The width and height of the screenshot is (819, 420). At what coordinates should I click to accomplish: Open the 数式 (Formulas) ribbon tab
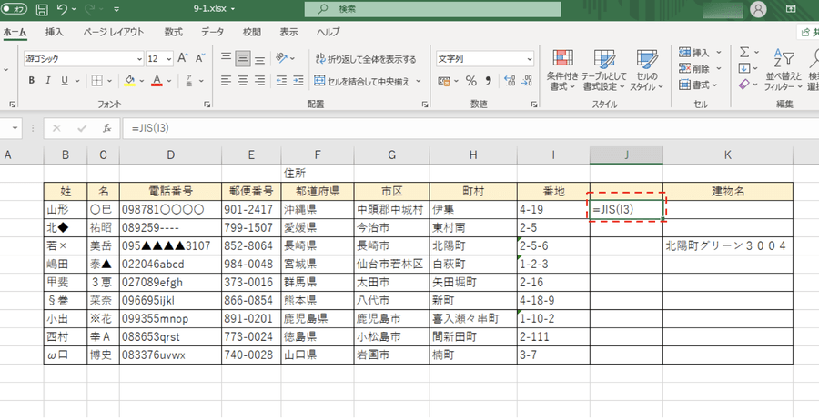tap(173, 32)
